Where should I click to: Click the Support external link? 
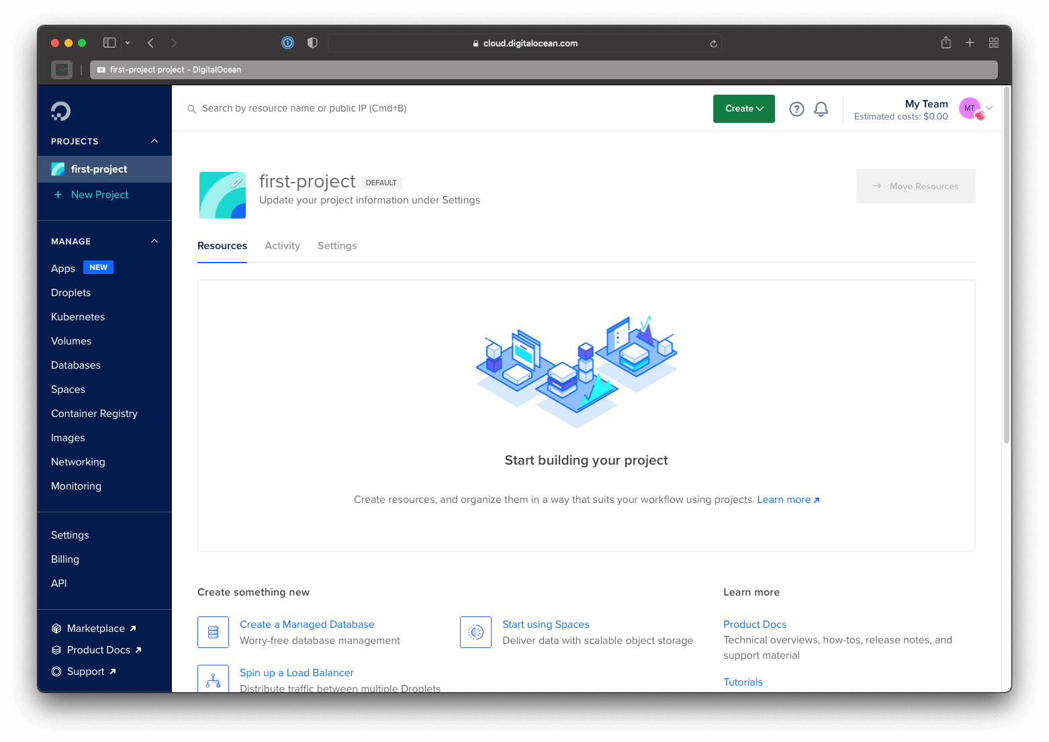pos(91,671)
